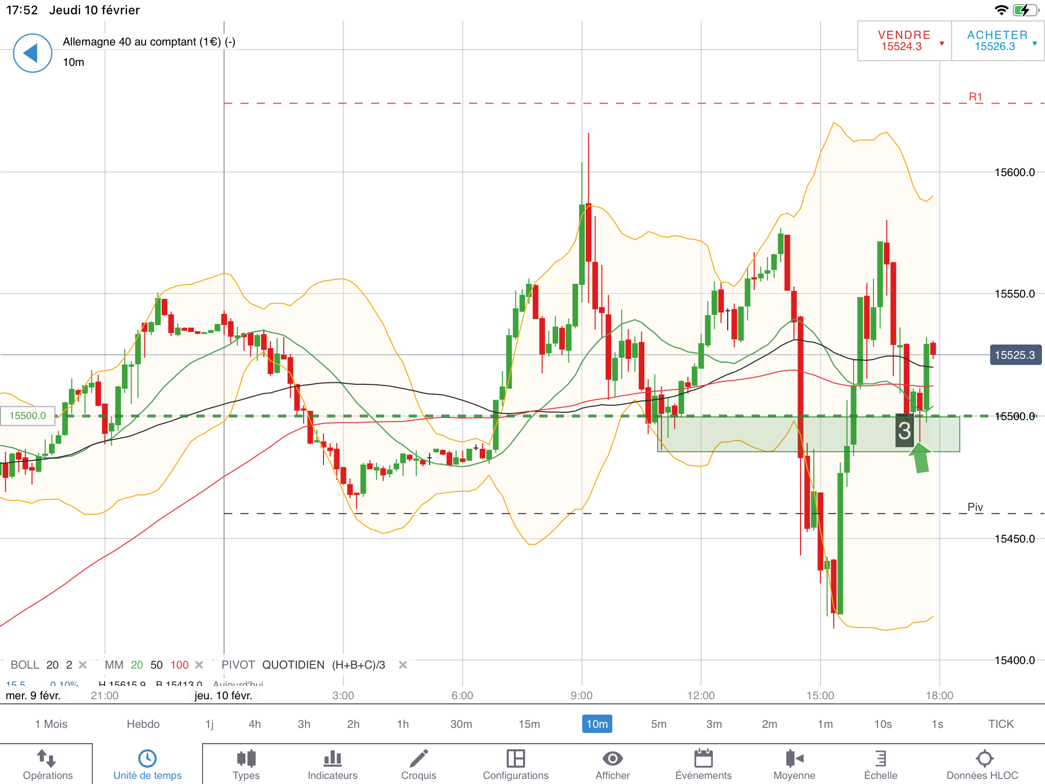Select the 1h time unit
The height and width of the screenshot is (784, 1045).
403,724
